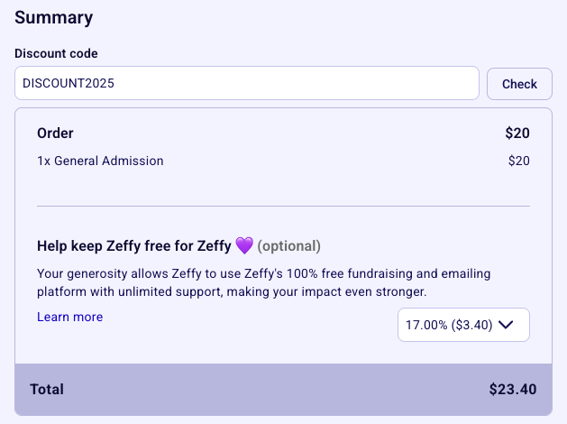The image size is (567, 424).
Task: Click the chevron arrow in contribution dropdown
Action: click(506, 325)
